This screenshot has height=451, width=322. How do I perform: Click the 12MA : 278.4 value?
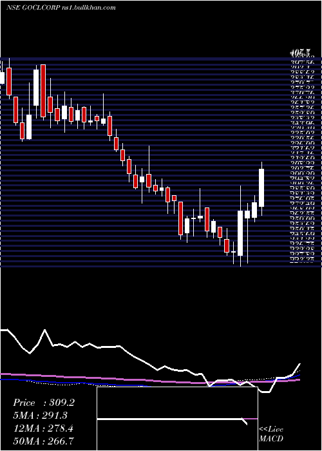point(43,428)
